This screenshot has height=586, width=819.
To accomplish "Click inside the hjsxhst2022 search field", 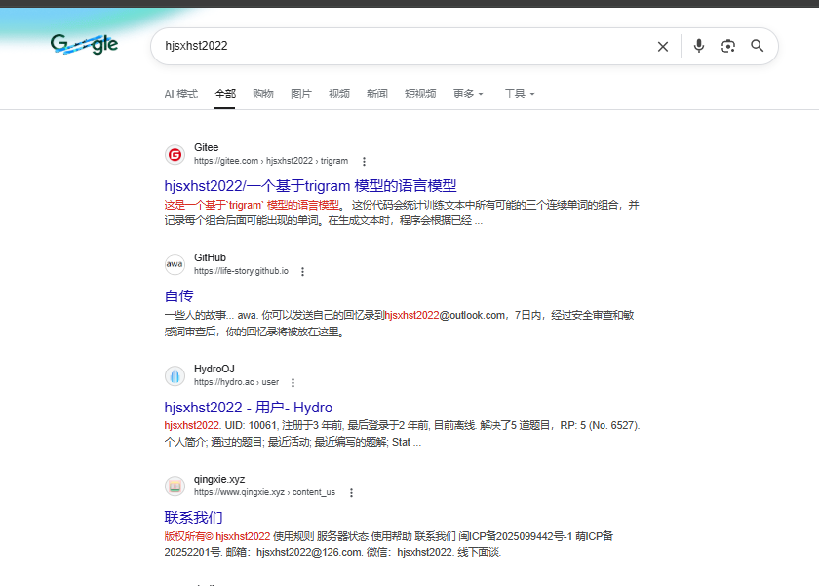I will (x=390, y=46).
